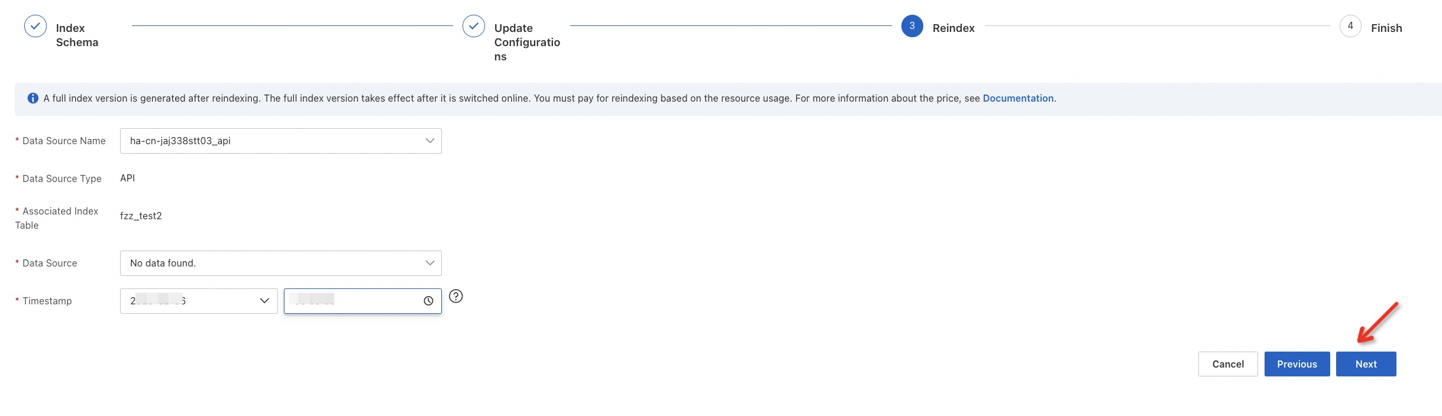
Task: Select the Reindex step label
Action: click(953, 28)
